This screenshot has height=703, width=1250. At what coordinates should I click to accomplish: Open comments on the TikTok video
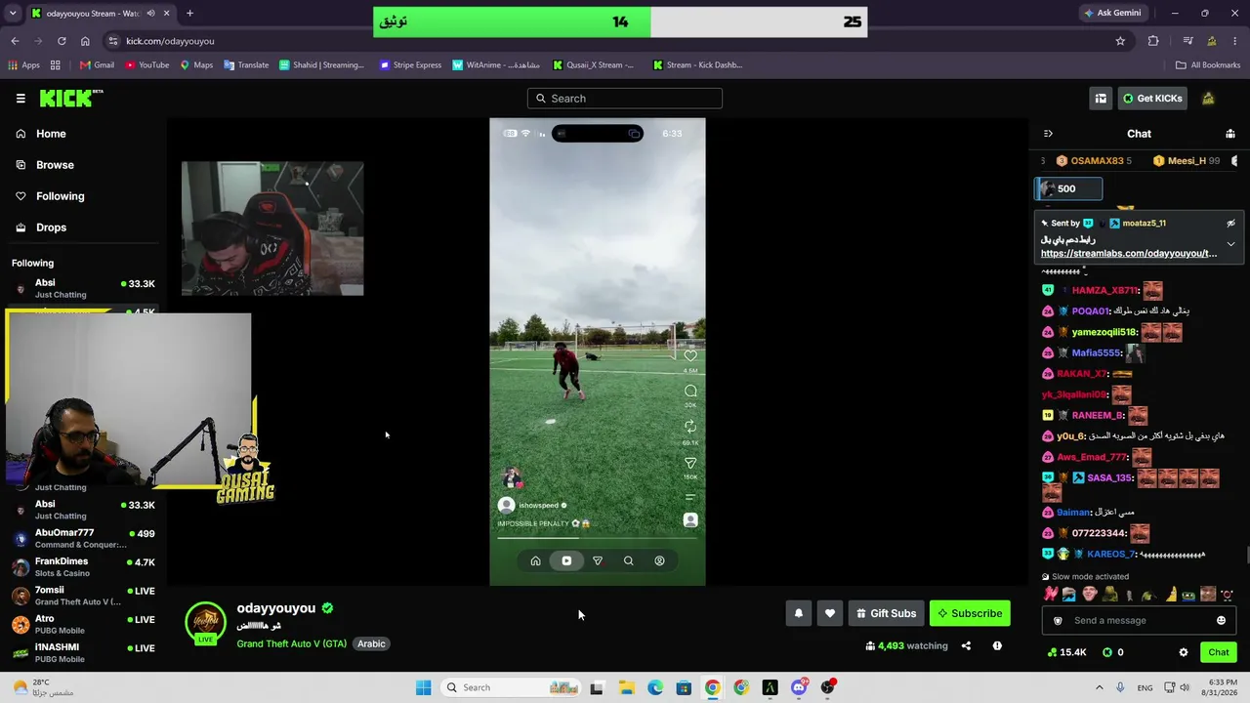690,391
